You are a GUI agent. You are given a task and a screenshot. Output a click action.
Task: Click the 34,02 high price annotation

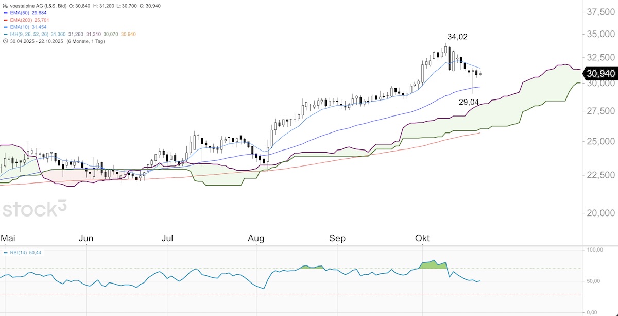pos(457,37)
